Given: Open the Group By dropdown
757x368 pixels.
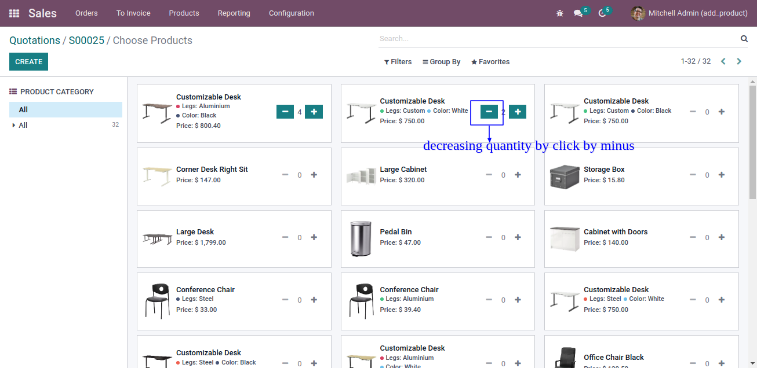Looking at the screenshot, I should (x=442, y=62).
